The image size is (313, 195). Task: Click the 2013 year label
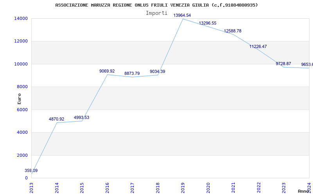coord(31,188)
